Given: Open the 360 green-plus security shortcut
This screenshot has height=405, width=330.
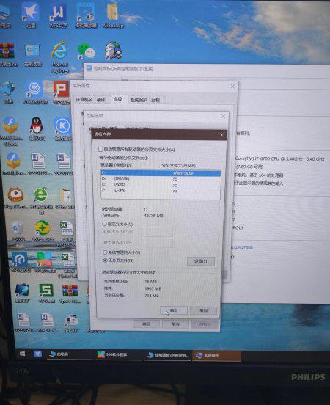Looking at the screenshot, I should coord(43,230).
